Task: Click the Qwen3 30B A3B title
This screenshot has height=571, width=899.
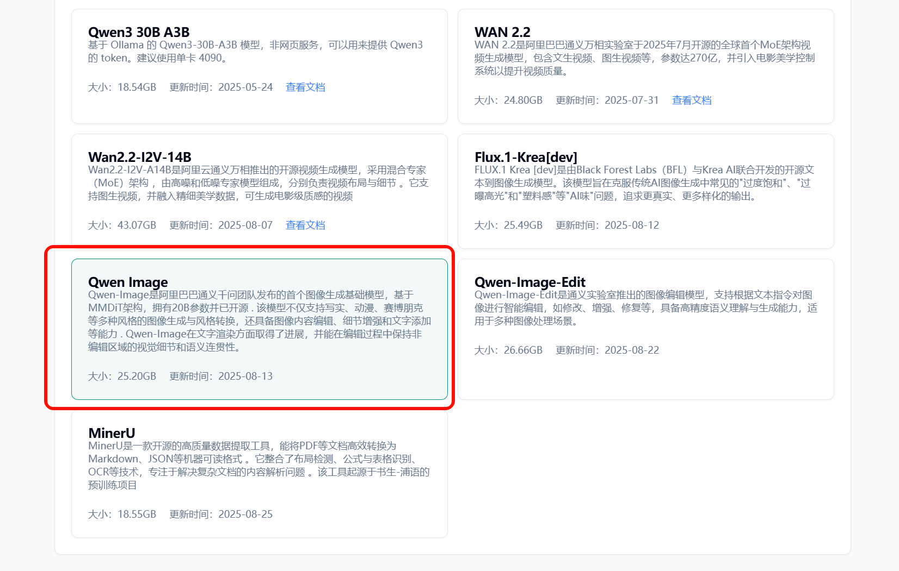Action: click(x=139, y=32)
